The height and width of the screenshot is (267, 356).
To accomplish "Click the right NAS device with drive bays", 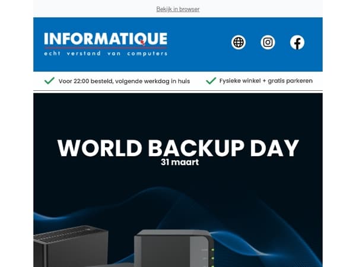I will pyautogui.click(x=172, y=249).
